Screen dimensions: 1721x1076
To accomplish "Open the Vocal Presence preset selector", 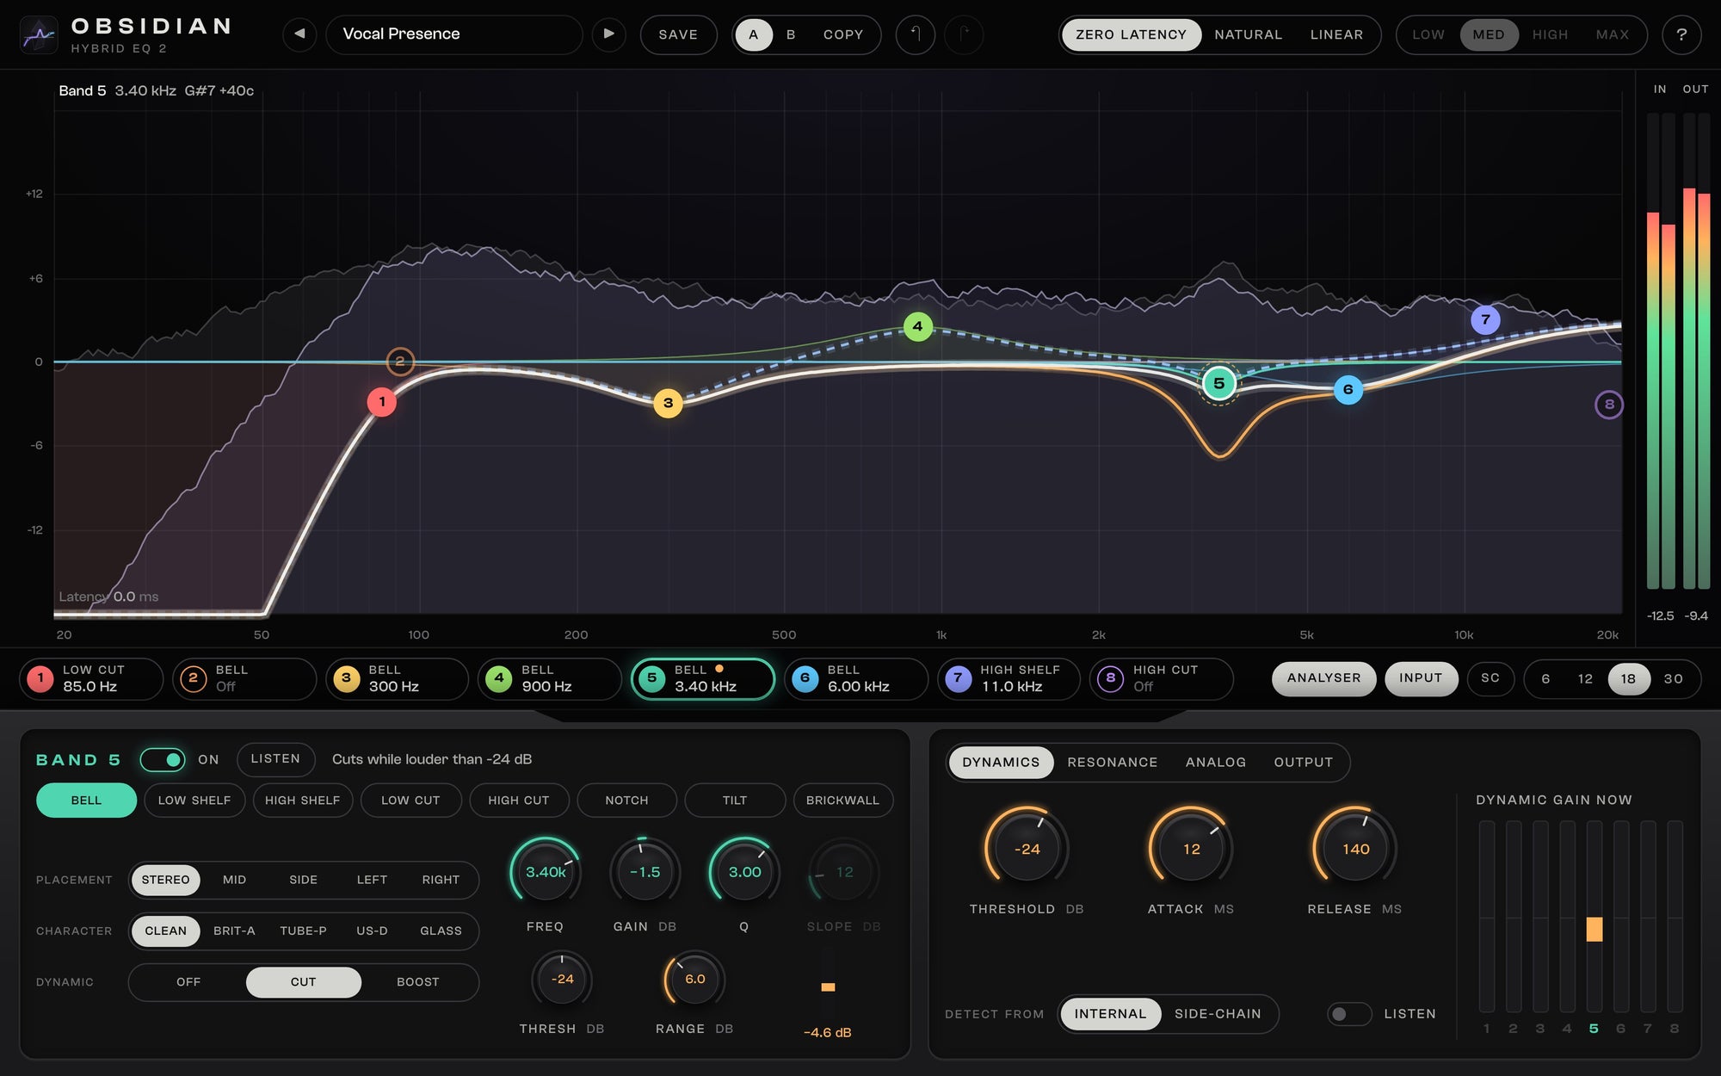I will click(x=453, y=34).
